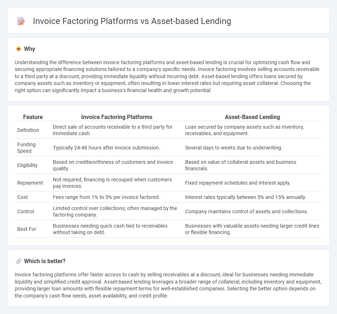Click the Asset-Based Lending column header
337x314 pixels.
pos(252,117)
